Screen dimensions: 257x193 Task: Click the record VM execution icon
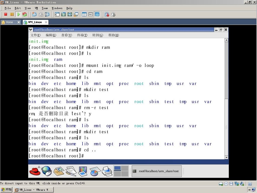point(107,14)
